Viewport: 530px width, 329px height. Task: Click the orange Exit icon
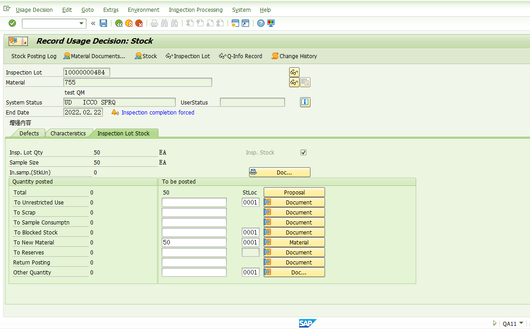[x=129, y=23]
